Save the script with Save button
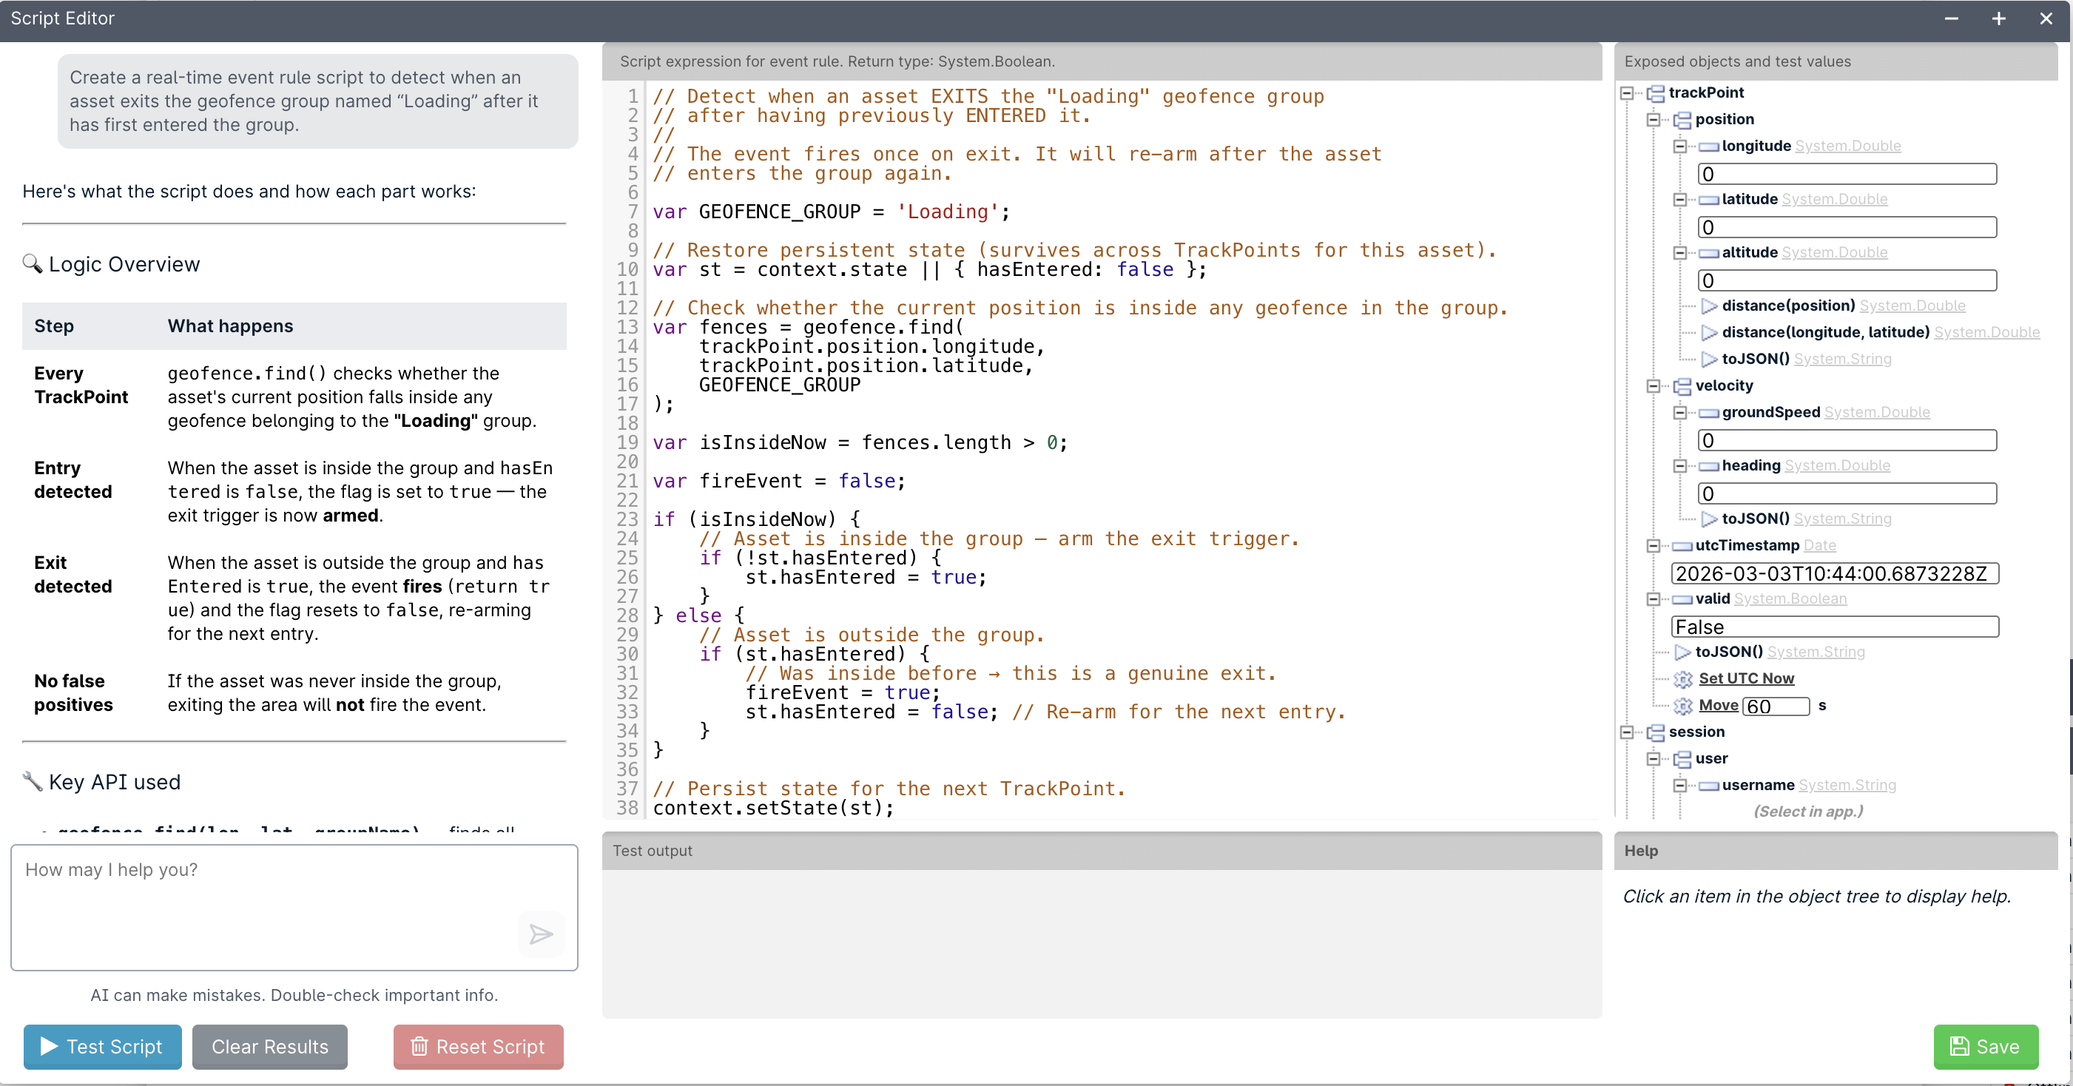This screenshot has width=2073, height=1086. (1985, 1046)
